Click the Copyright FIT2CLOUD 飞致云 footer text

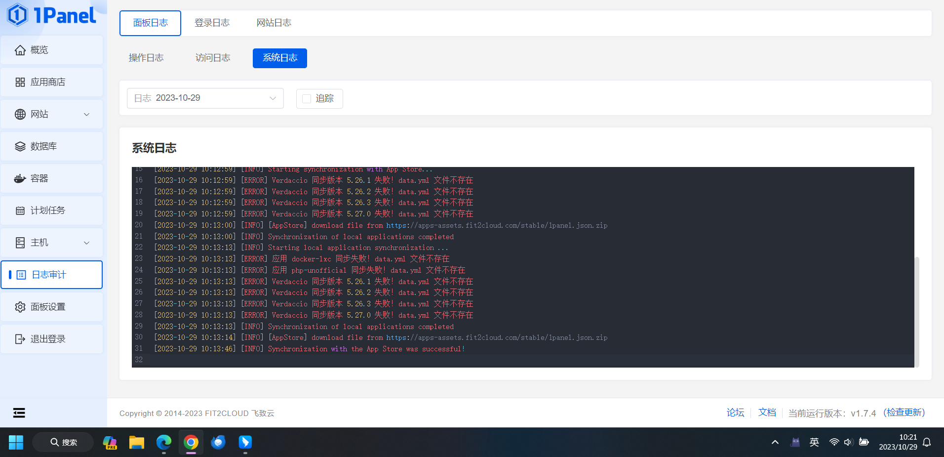(197, 413)
